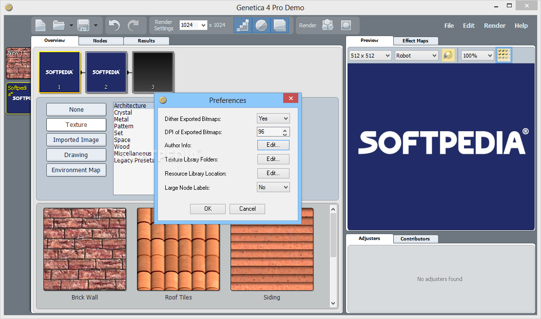This screenshot has height=319, width=541.
Task: Click the preset list scroll-down arrow
Action: 333,303
